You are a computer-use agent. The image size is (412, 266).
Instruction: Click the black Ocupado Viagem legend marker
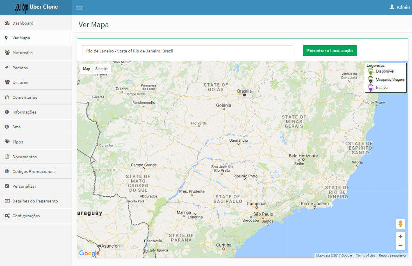[x=371, y=80]
